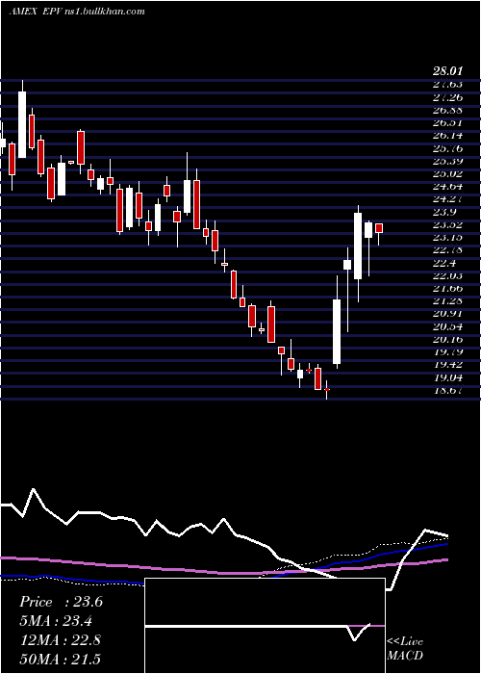The image size is (481, 674).
Task: Click the 20.54 price axis label
Action: click(x=447, y=326)
